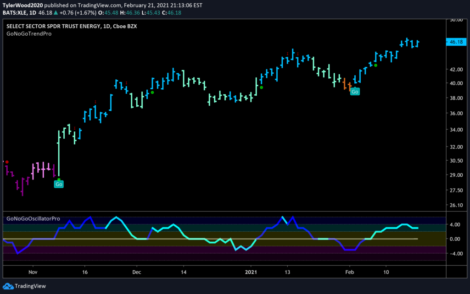Click the Feb date axis label
This screenshot has height=294, width=470.
pyautogui.click(x=349, y=272)
